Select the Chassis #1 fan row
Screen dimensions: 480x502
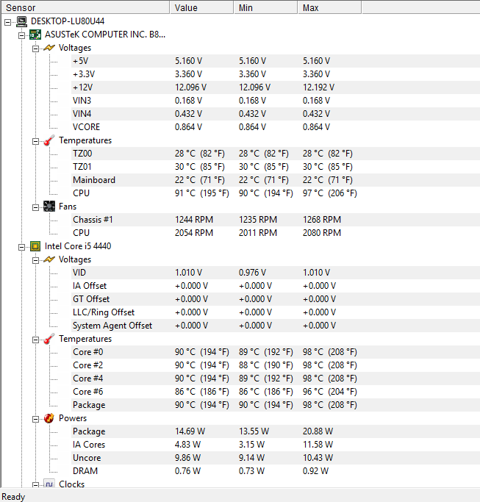(276, 220)
